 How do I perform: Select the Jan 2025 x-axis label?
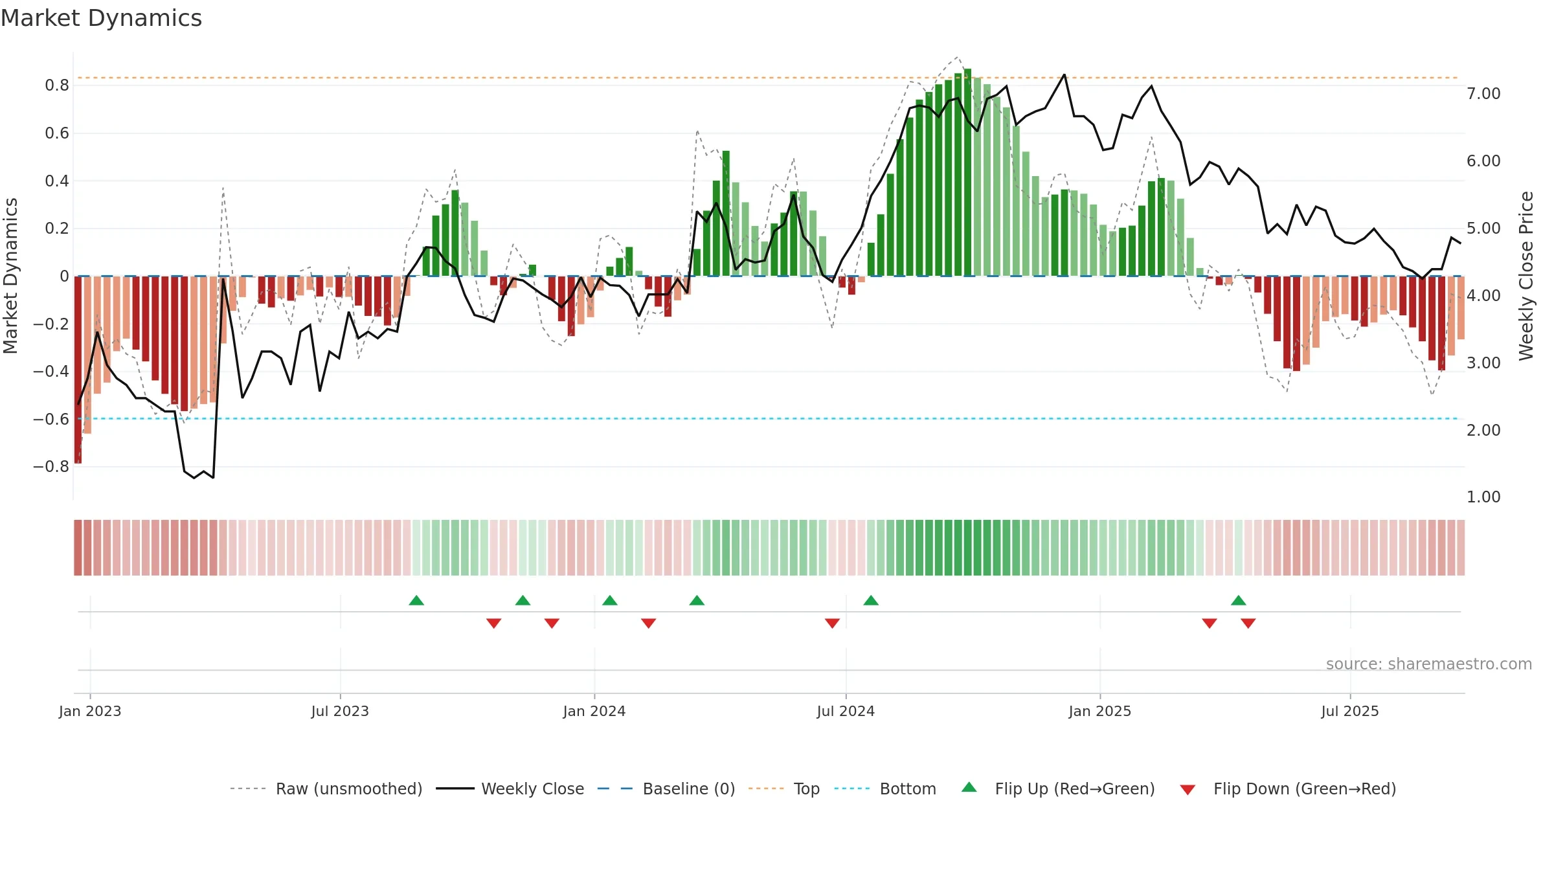(x=1100, y=712)
